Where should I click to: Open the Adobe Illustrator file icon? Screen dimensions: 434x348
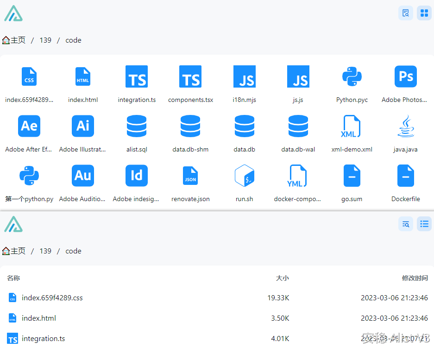pyautogui.click(x=83, y=126)
